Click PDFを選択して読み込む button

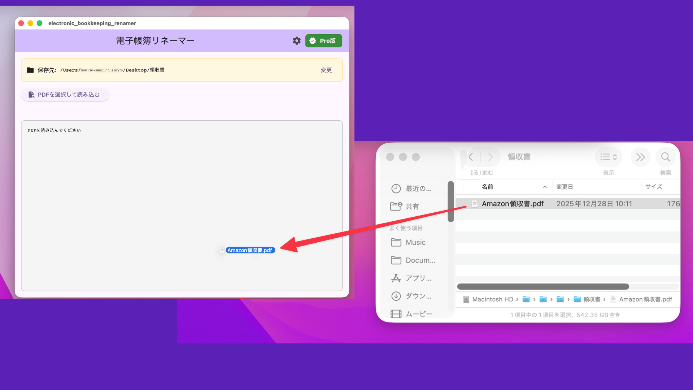pos(65,95)
